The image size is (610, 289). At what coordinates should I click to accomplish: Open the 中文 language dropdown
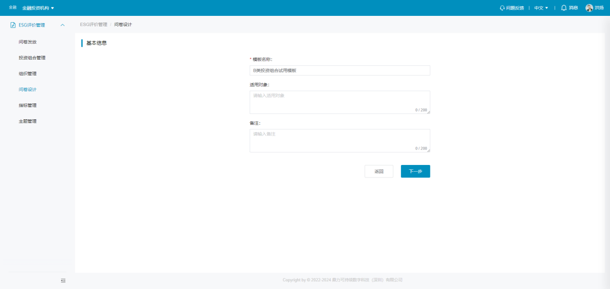[x=541, y=8]
